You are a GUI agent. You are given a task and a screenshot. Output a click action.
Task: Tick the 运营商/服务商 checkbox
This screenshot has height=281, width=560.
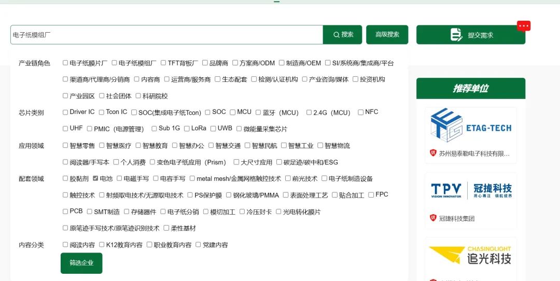(x=166, y=79)
